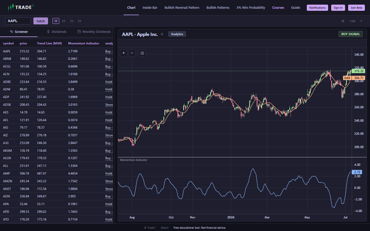370x231 pixels.
Task: Sort by price column header
Action: [x=23, y=43]
